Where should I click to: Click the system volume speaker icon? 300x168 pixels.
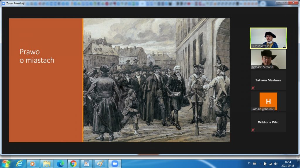tap(275, 164)
